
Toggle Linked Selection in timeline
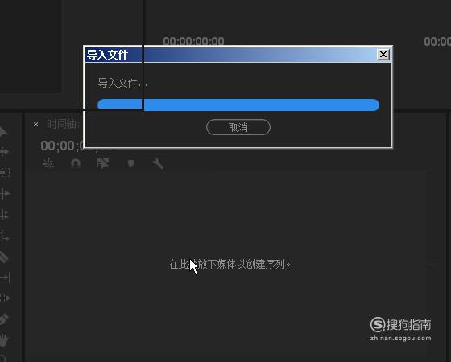click(x=103, y=163)
